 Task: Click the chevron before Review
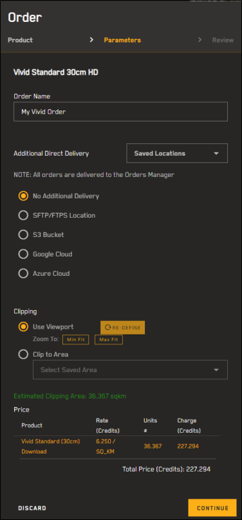pos(200,40)
